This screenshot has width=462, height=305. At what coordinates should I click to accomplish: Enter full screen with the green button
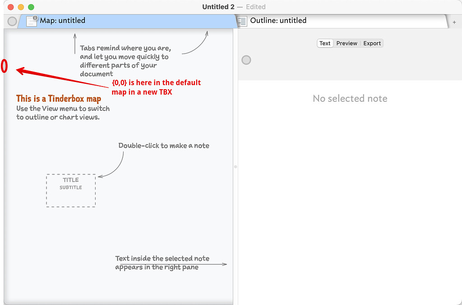click(x=31, y=7)
